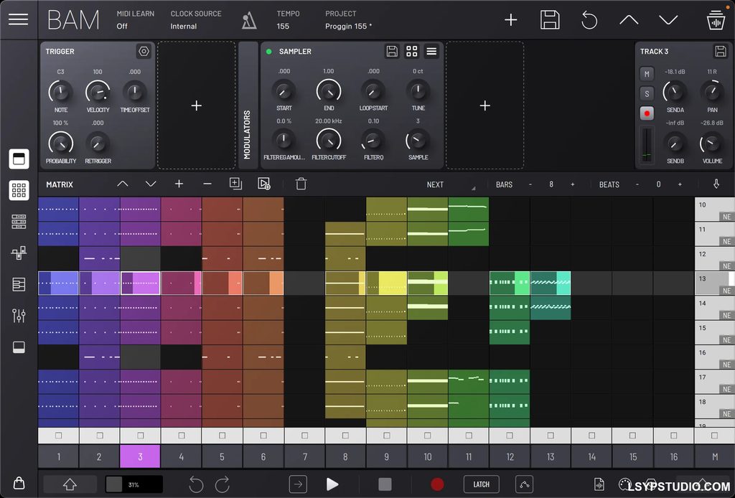Toggle the Sampler green power indicator

[269, 52]
